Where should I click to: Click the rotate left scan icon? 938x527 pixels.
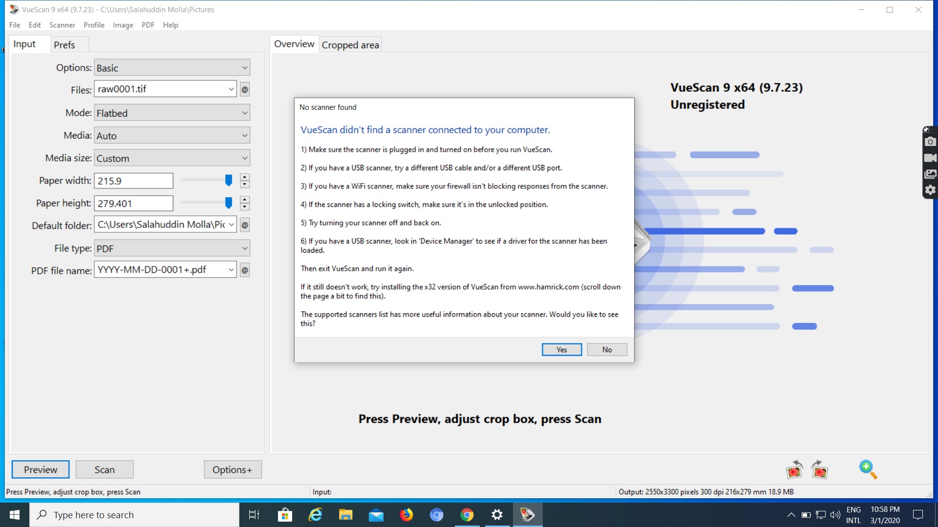point(794,470)
